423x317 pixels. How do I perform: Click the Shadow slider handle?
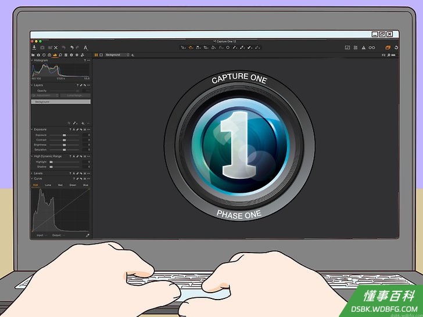point(51,167)
